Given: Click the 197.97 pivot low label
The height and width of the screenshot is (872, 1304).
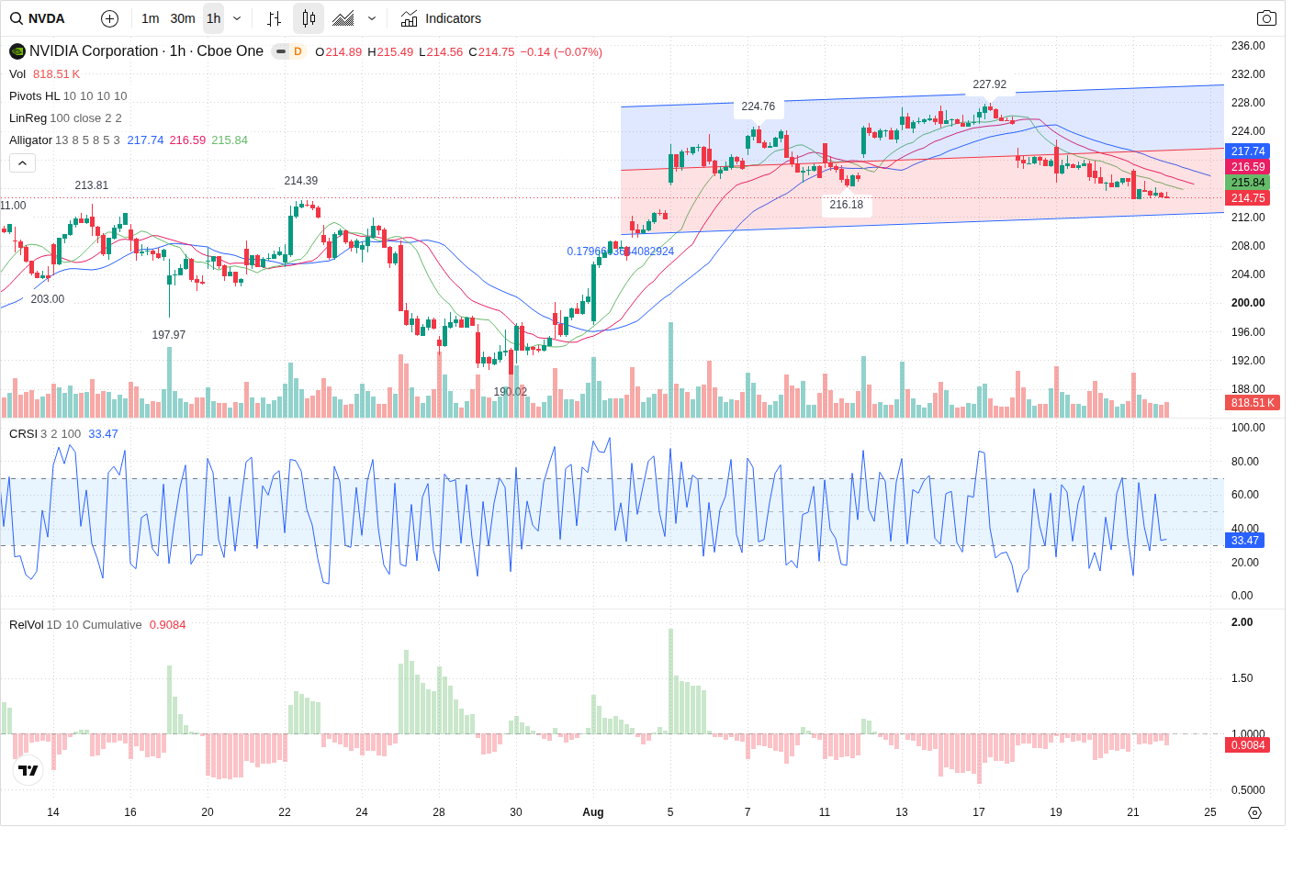Looking at the screenshot, I should (x=169, y=335).
